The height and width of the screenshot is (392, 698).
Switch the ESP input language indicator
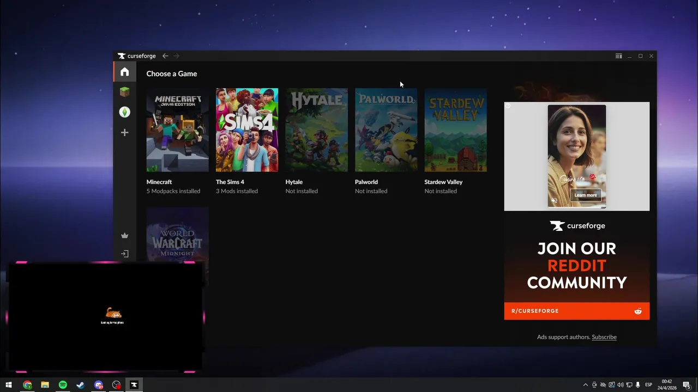649,385
